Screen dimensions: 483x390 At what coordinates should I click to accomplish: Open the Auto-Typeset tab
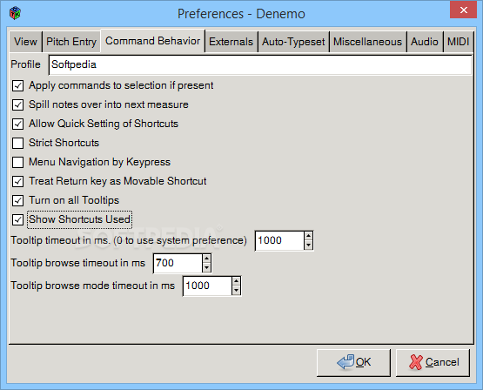293,42
